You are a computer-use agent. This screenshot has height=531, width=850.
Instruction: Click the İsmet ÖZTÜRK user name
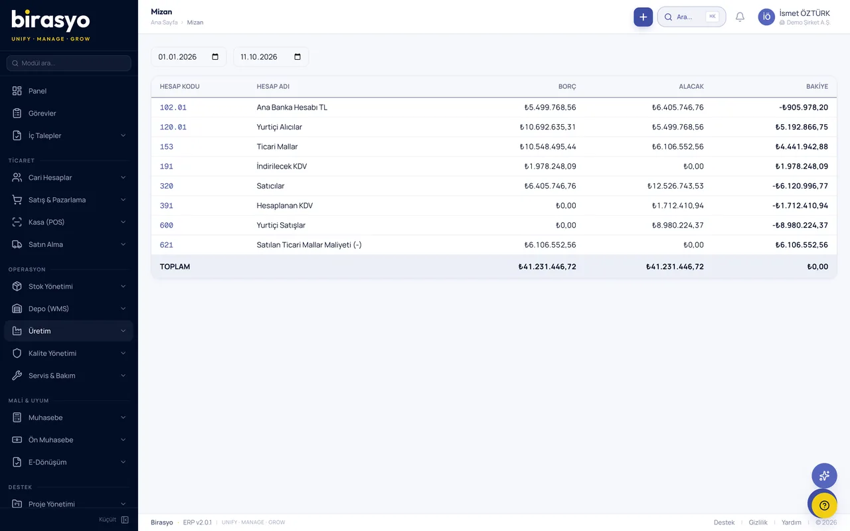804,13
